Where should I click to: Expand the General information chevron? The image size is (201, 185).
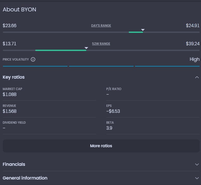pos(197,178)
